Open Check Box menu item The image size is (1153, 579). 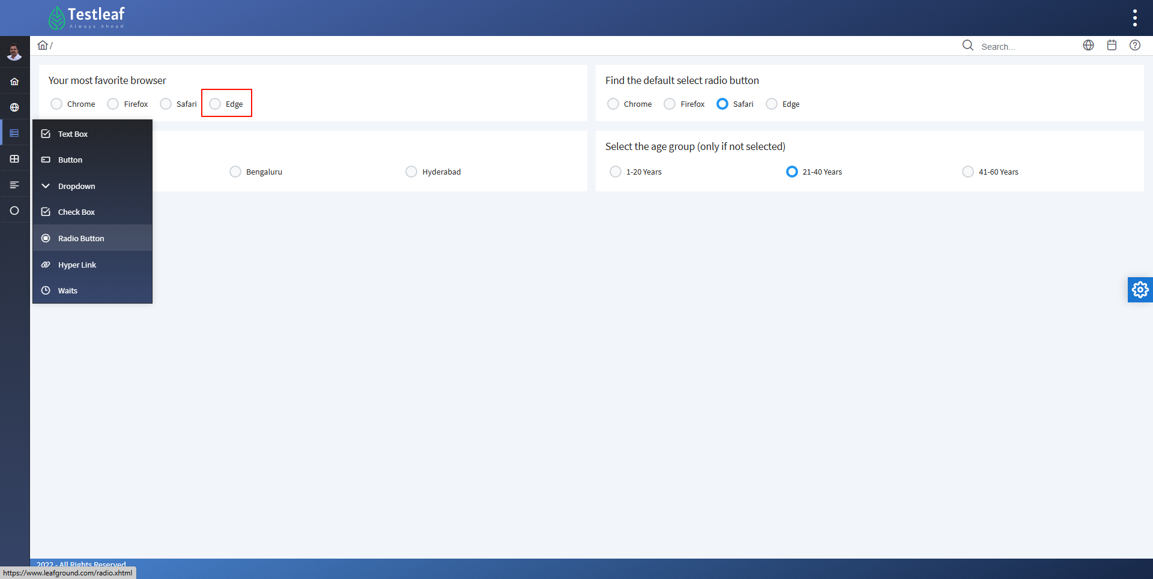click(92, 212)
